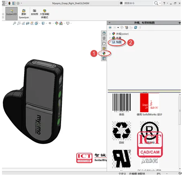
Task: Open the section view icon
Action: (x=28, y=23)
